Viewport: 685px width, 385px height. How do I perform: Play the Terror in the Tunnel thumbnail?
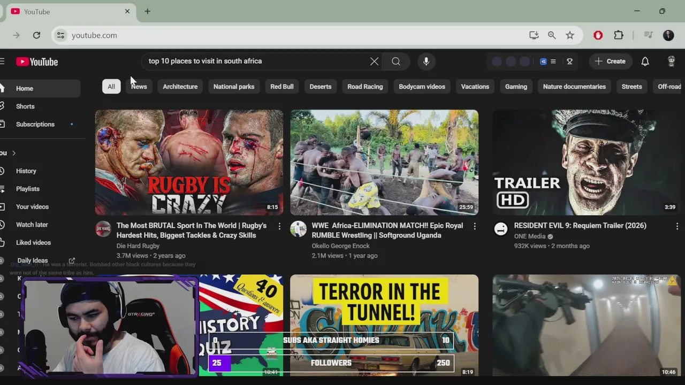click(384, 325)
